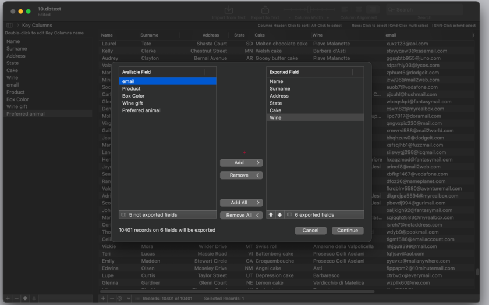Click the list icon beside Records count
This screenshot has height=305, width=489.
pyautogui.click(x=137, y=299)
